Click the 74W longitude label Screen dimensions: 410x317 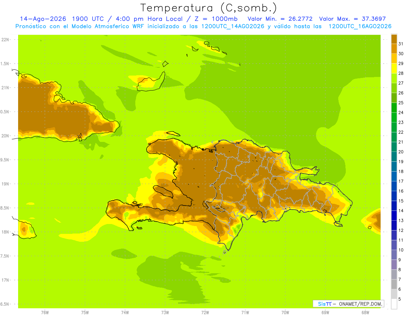point(125,313)
